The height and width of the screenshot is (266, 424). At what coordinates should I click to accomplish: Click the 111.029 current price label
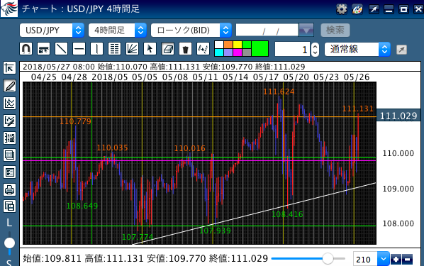[398, 116]
